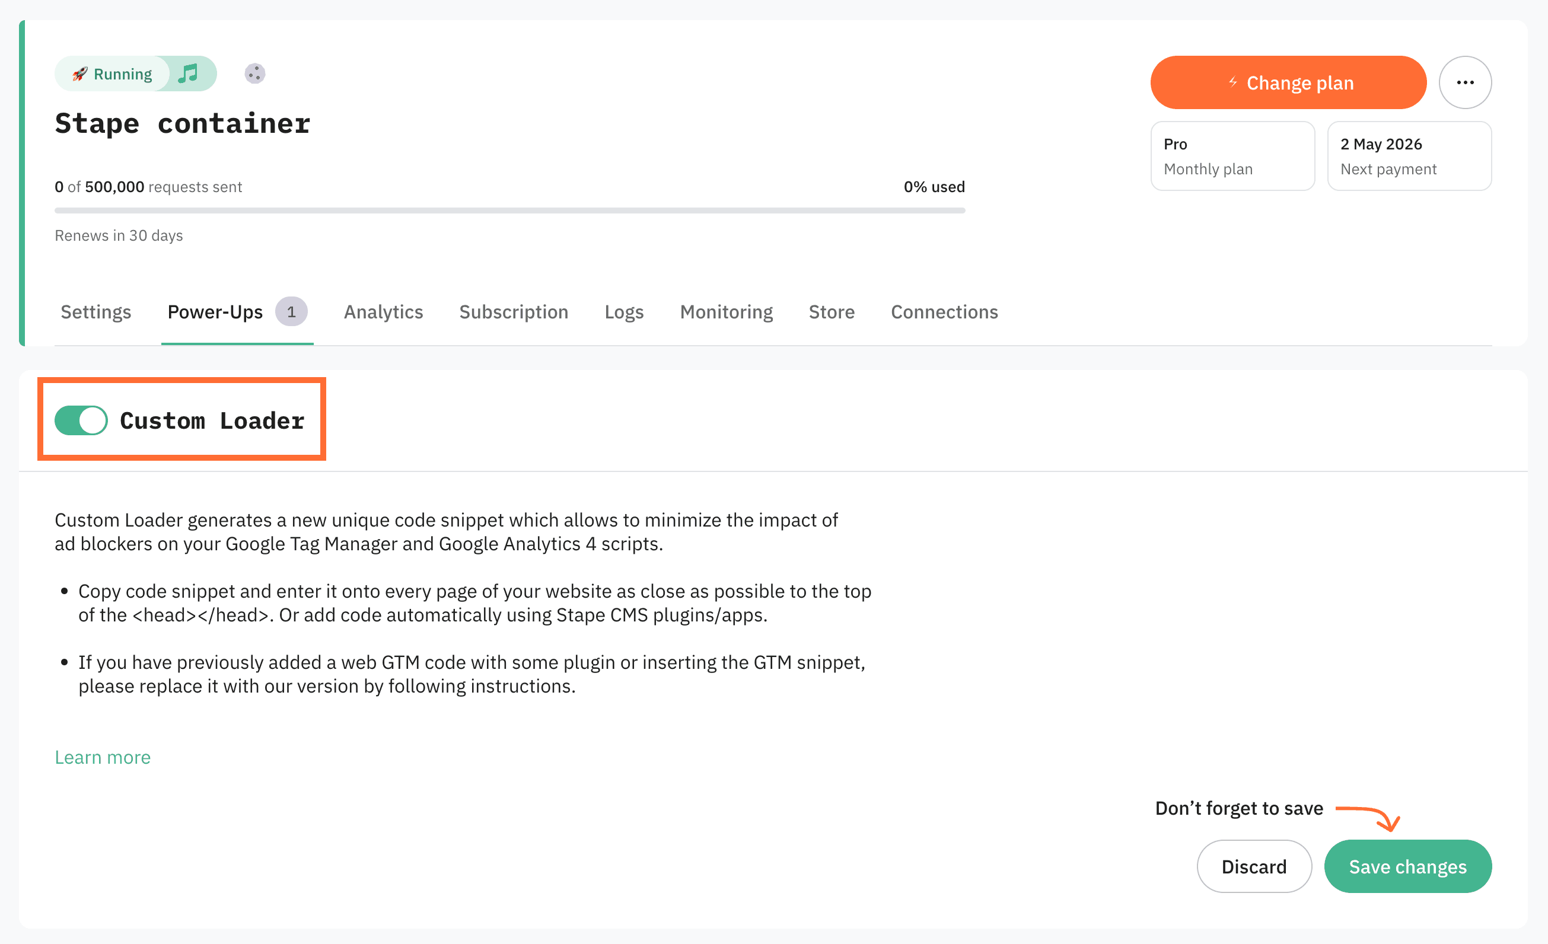The width and height of the screenshot is (1548, 944).
Task: Select the Power-Ups tab
Action: point(215,311)
